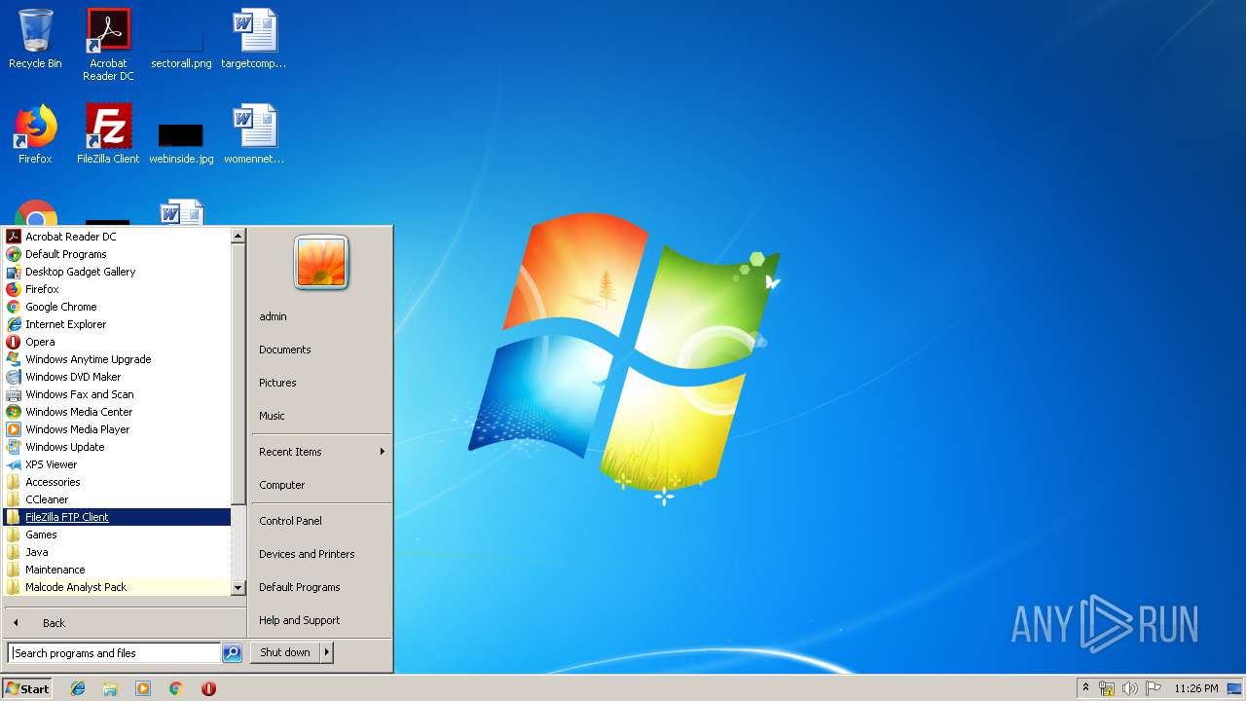Image resolution: width=1246 pixels, height=701 pixels.
Task: Open Windows DVD Maker
Action: coord(118,377)
